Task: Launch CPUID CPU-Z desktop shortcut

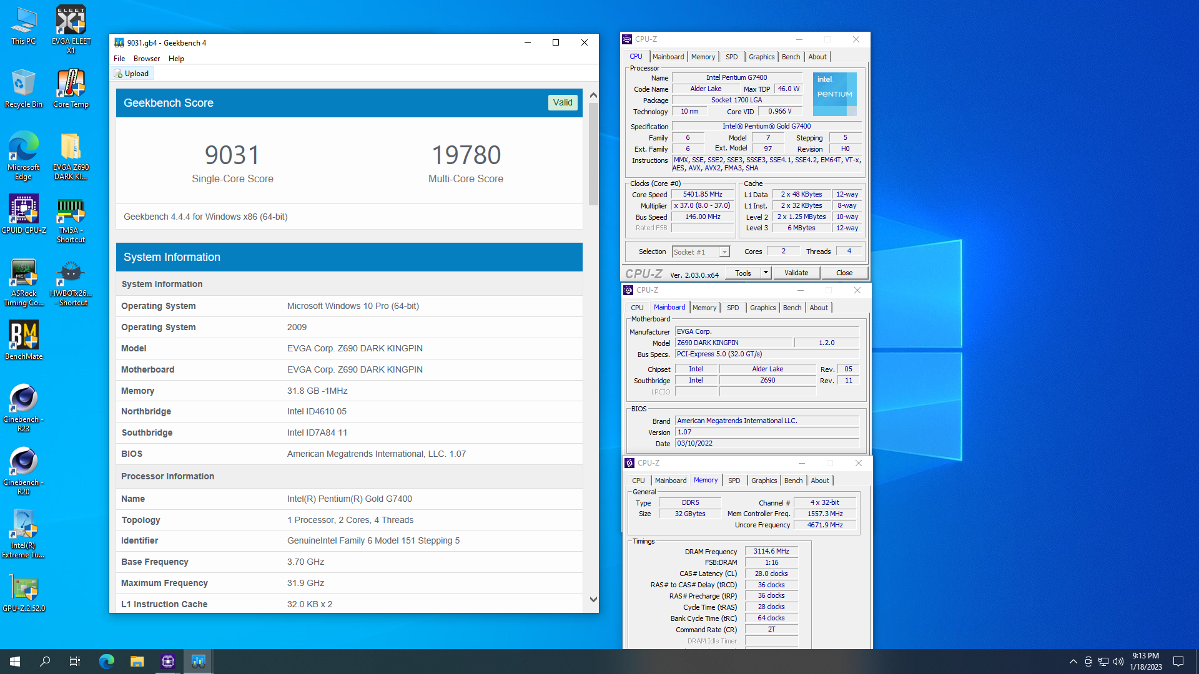Action: click(24, 214)
